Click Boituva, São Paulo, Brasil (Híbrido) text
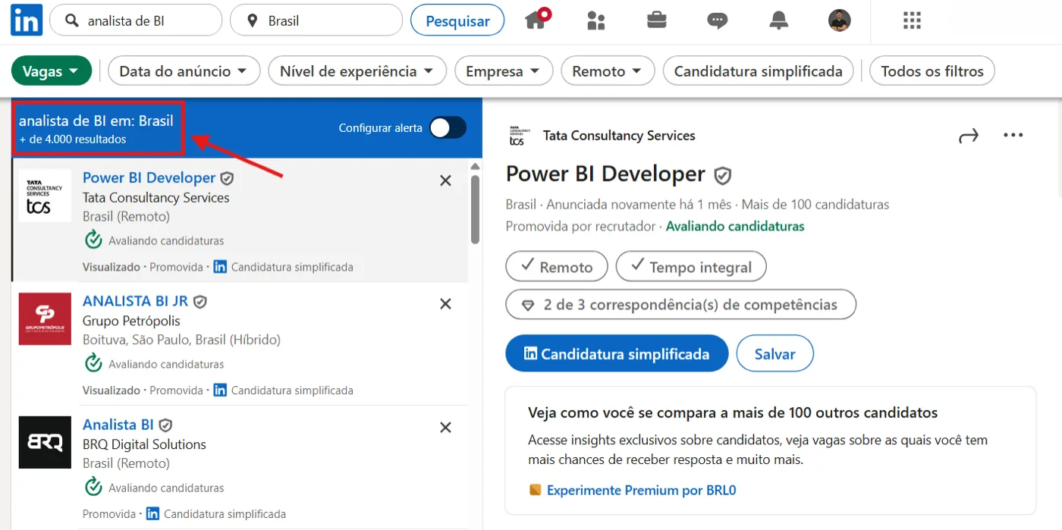Screen dimensions: 1062x530 pos(181,340)
